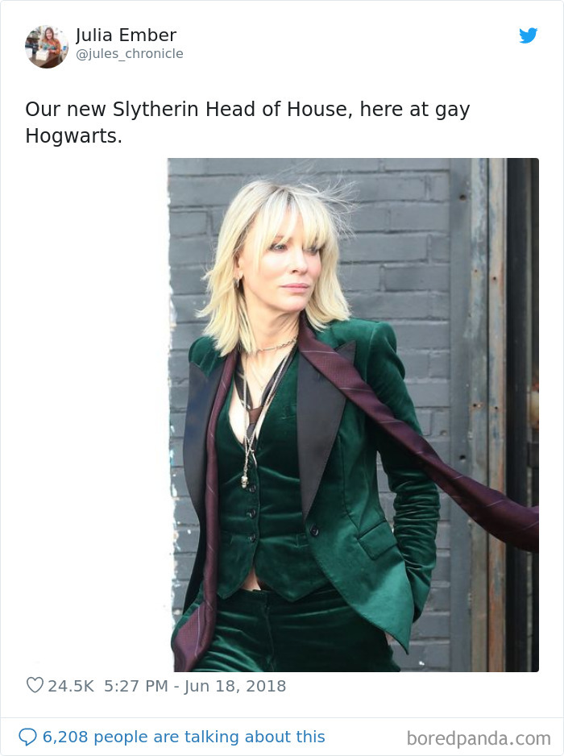Click the Twitter bird logo icon
This screenshot has width=564, height=756.
529,35
